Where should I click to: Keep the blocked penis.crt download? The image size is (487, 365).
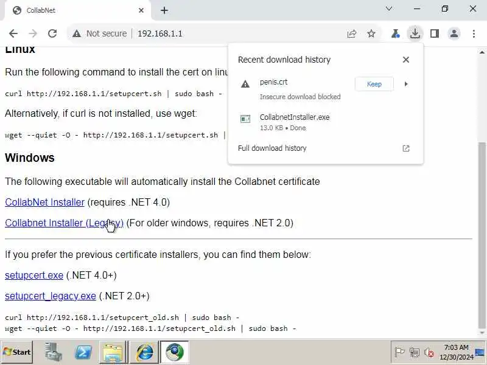click(374, 84)
